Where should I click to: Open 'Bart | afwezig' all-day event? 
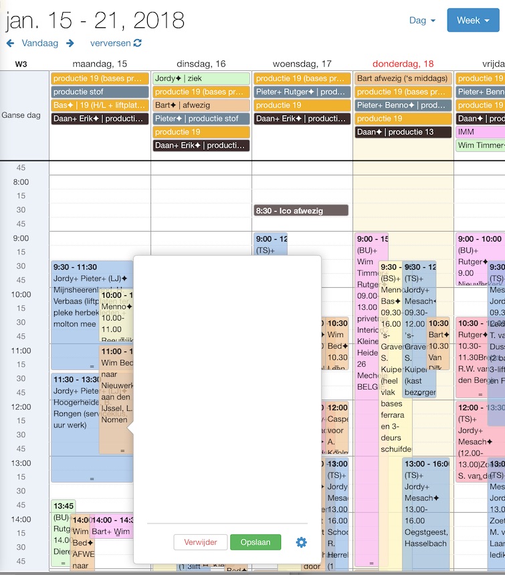(x=201, y=105)
